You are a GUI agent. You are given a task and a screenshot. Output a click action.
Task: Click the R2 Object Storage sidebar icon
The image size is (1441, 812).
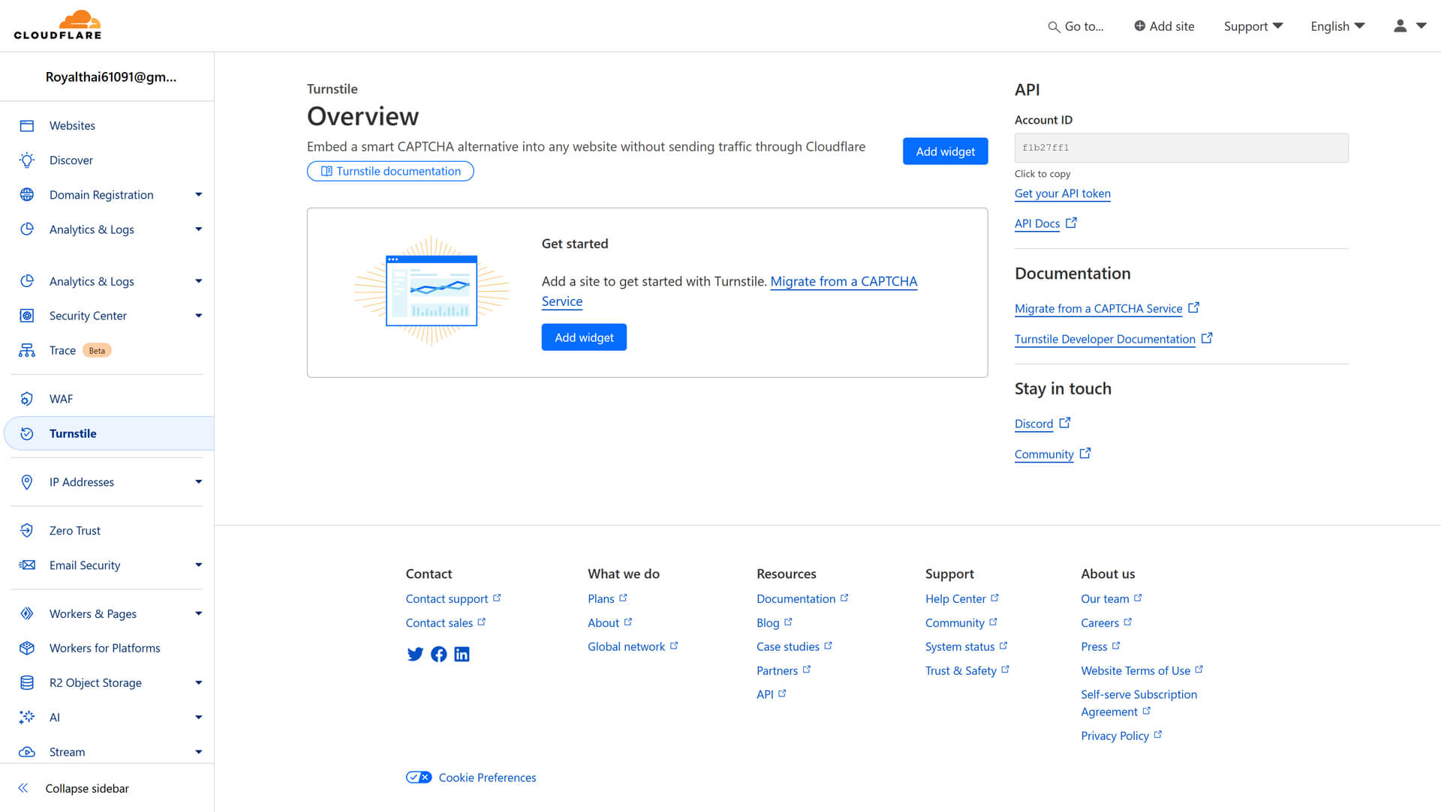(x=27, y=682)
